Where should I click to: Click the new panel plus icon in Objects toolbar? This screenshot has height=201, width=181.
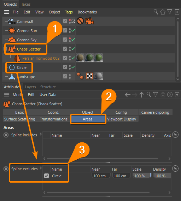pyautogui.click(x=177, y=12)
